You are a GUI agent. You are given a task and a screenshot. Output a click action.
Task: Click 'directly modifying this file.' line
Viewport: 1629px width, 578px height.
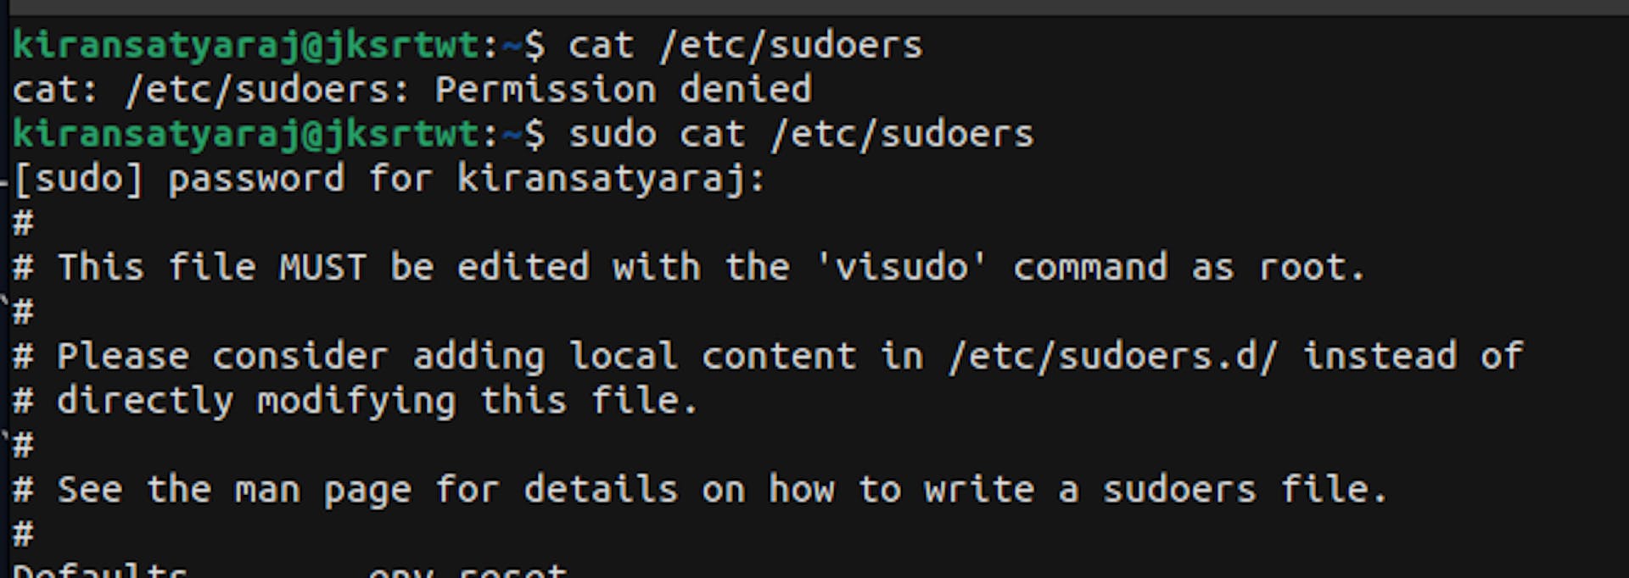tap(378, 401)
